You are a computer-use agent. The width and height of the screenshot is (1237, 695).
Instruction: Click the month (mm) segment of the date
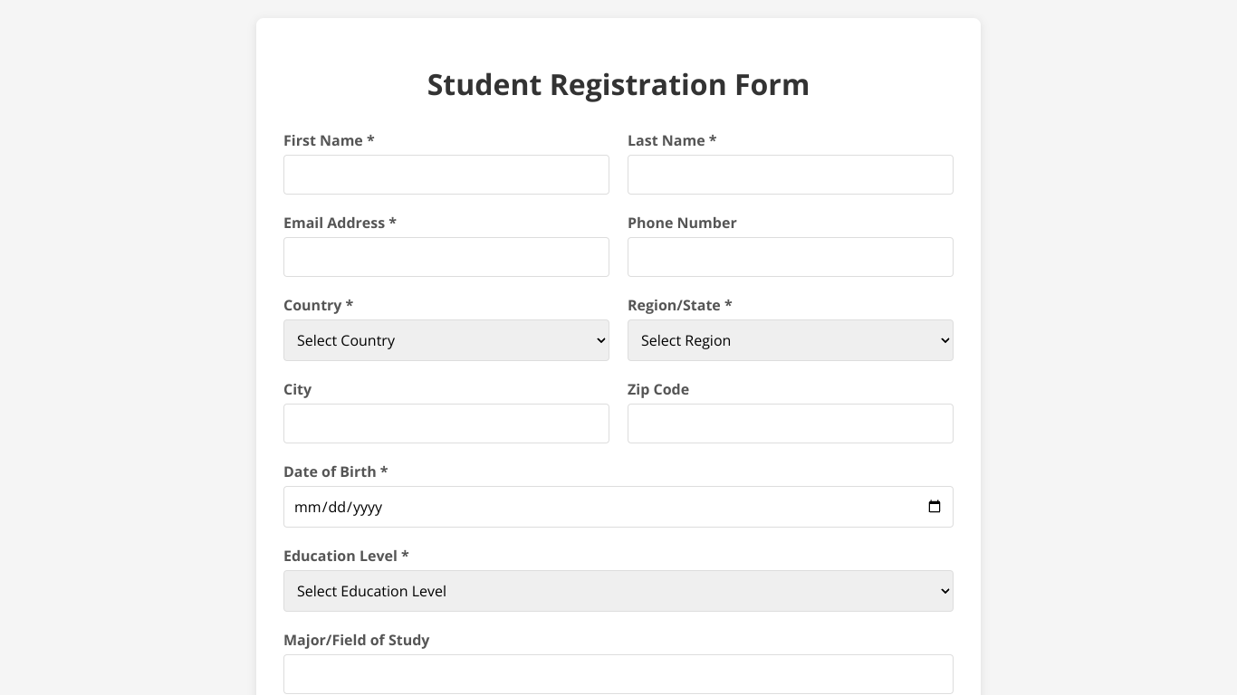tap(308, 508)
